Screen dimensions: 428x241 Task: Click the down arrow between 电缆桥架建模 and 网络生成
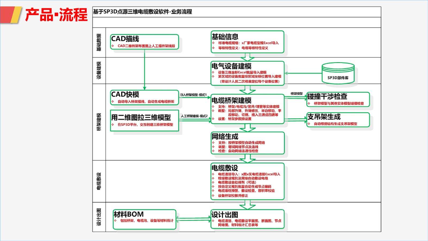(247, 128)
